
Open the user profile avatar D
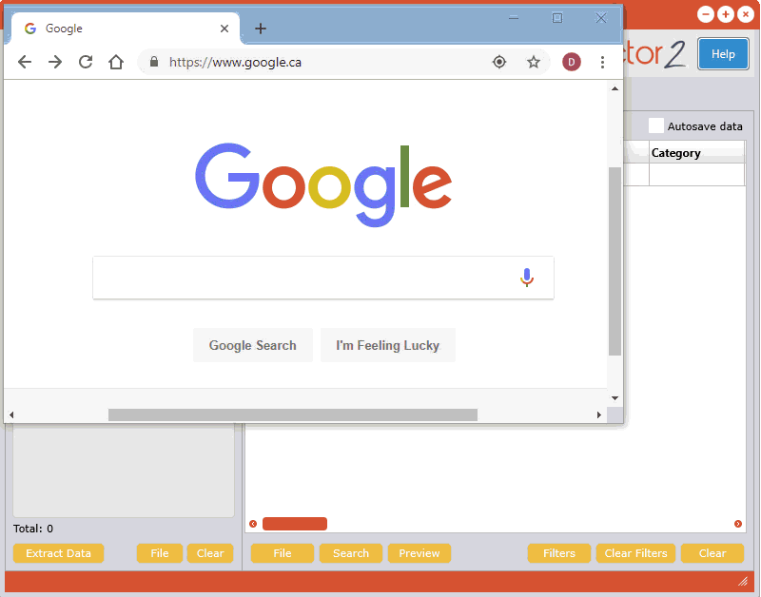[x=572, y=62]
